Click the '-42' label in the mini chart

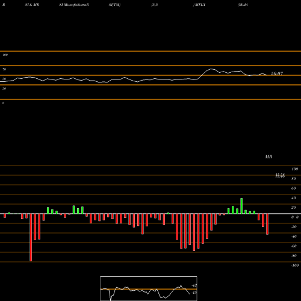pyautogui.click(x=194, y=285)
